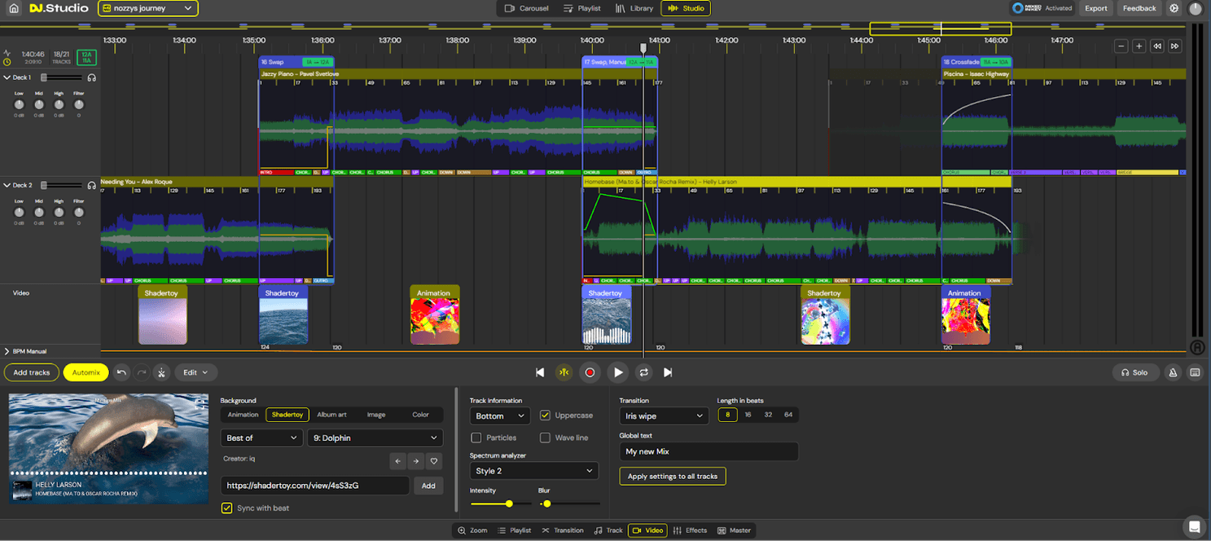Toggle the Uppercase checkbox
The width and height of the screenshot is (1211, 541).
(544, 415)
